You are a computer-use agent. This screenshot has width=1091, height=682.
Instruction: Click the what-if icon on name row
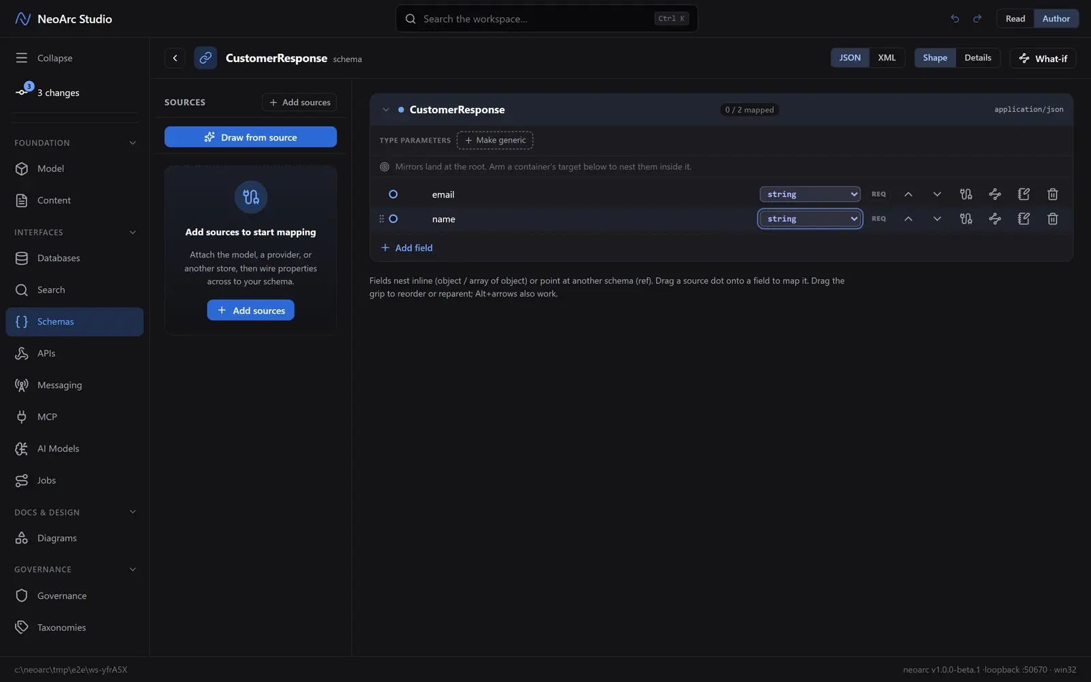[x=995, y=219]
